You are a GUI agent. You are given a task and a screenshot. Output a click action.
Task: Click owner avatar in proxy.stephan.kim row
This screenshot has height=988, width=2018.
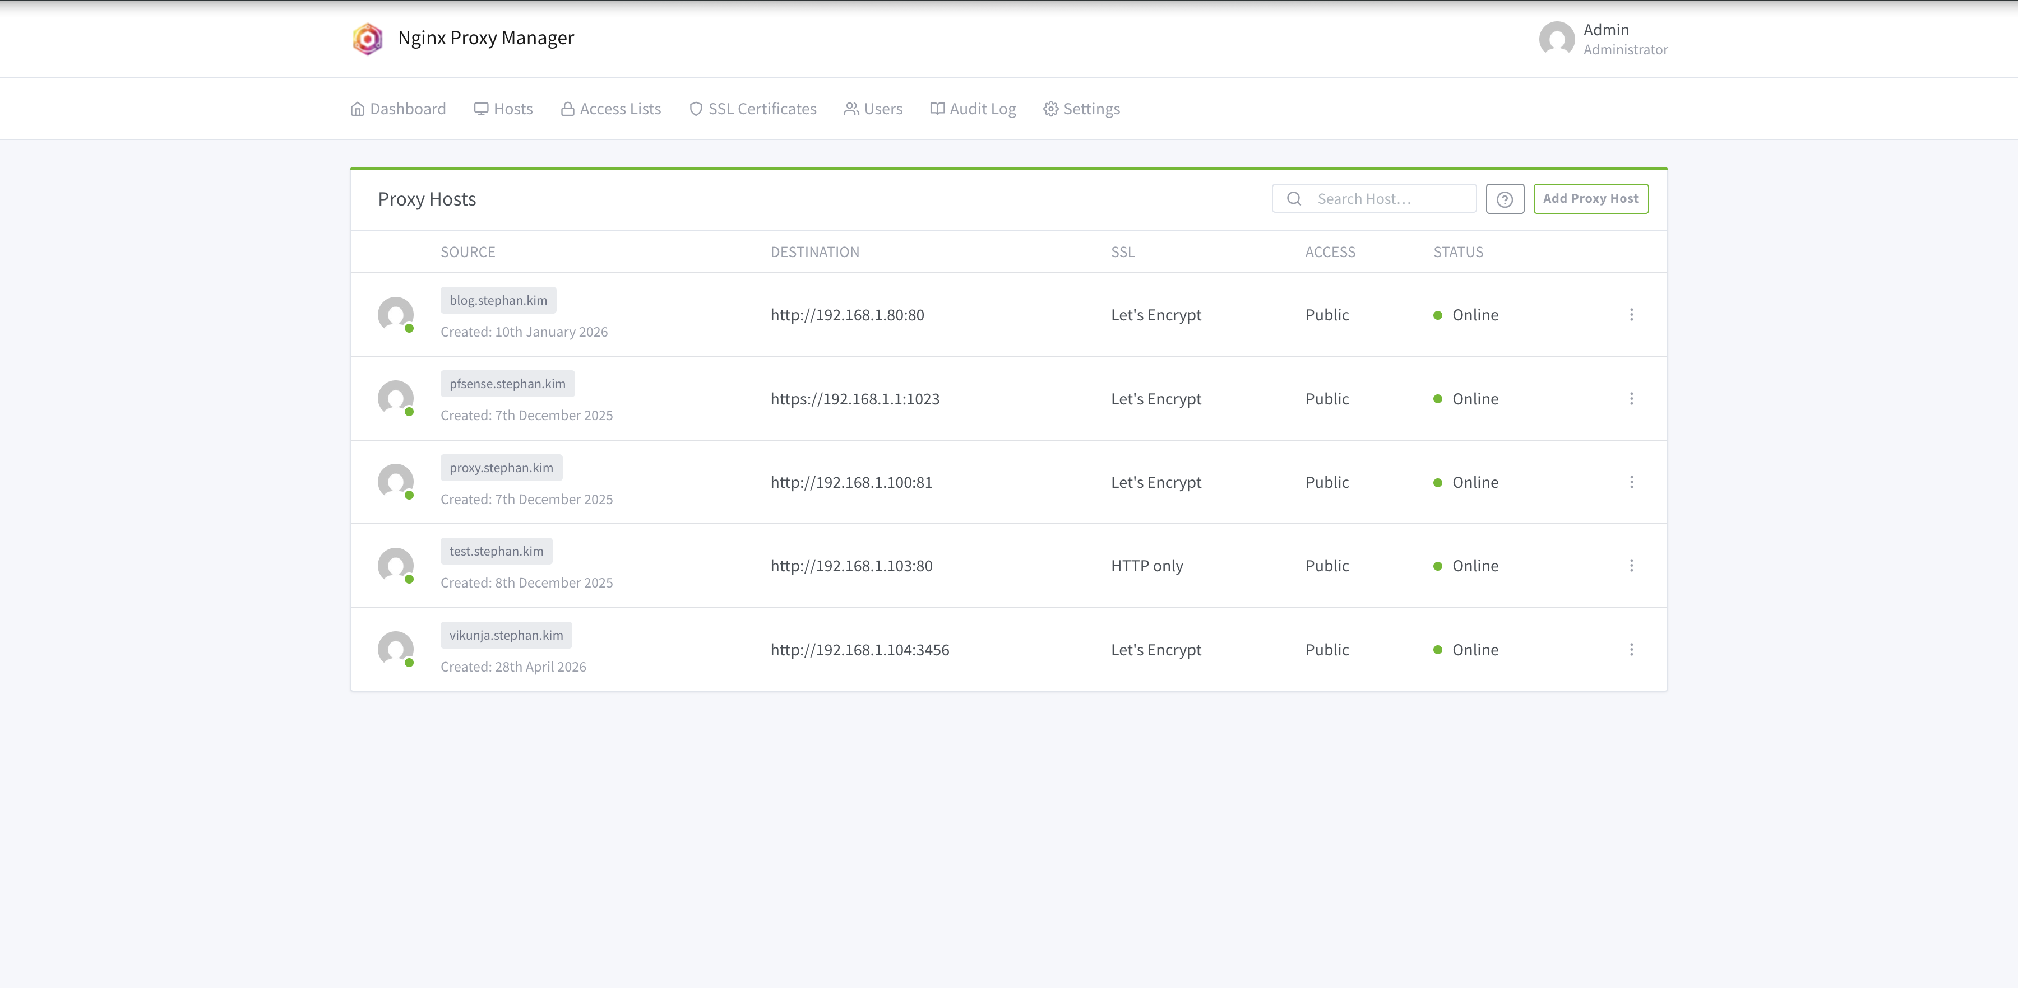point(396,482)
